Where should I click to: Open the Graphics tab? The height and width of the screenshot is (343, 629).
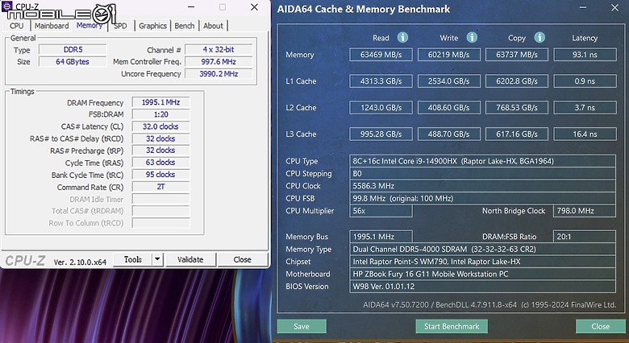pyautogui.click(x=152, y=26)
